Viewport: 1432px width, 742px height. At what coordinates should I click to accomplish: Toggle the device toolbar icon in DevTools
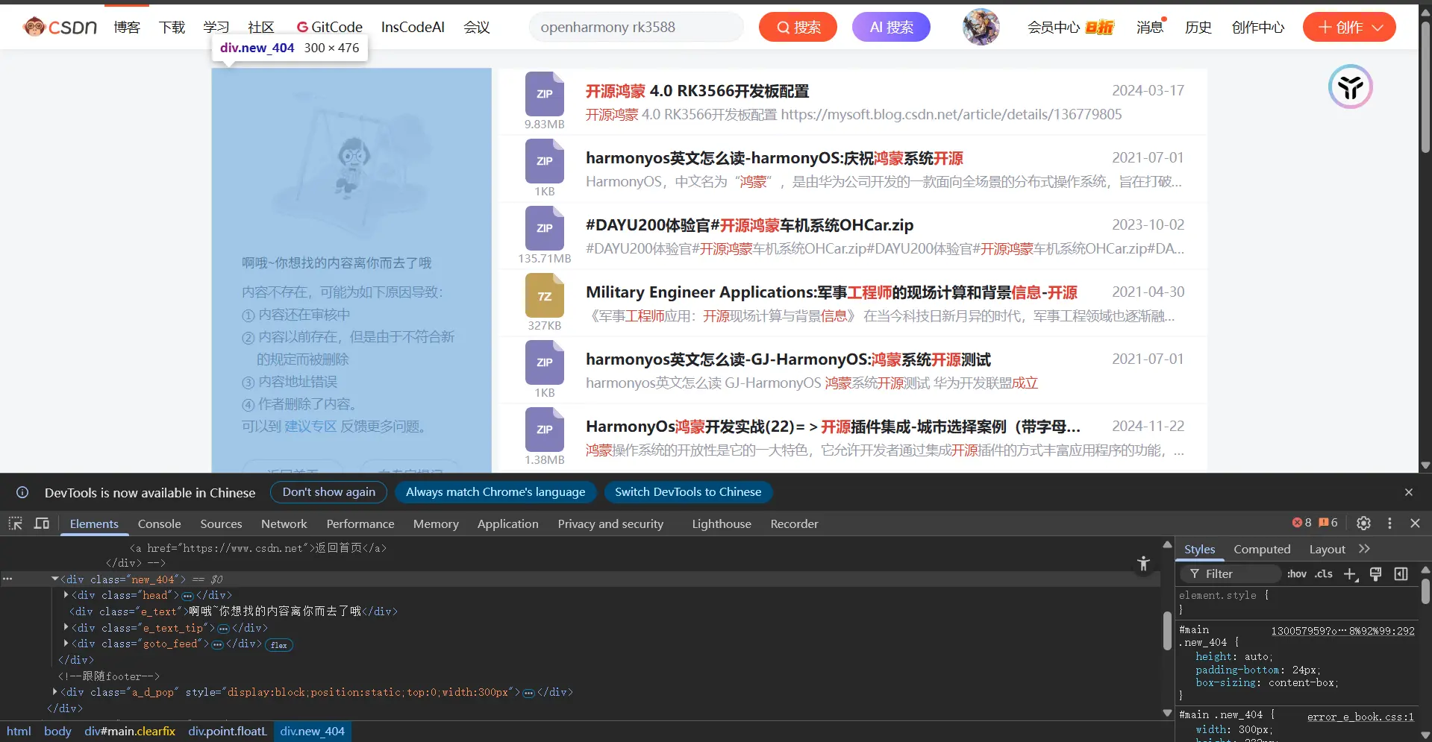pos(42,524)
